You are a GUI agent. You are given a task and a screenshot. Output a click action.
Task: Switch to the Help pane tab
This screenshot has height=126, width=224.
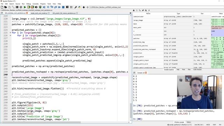coord(178,70)
